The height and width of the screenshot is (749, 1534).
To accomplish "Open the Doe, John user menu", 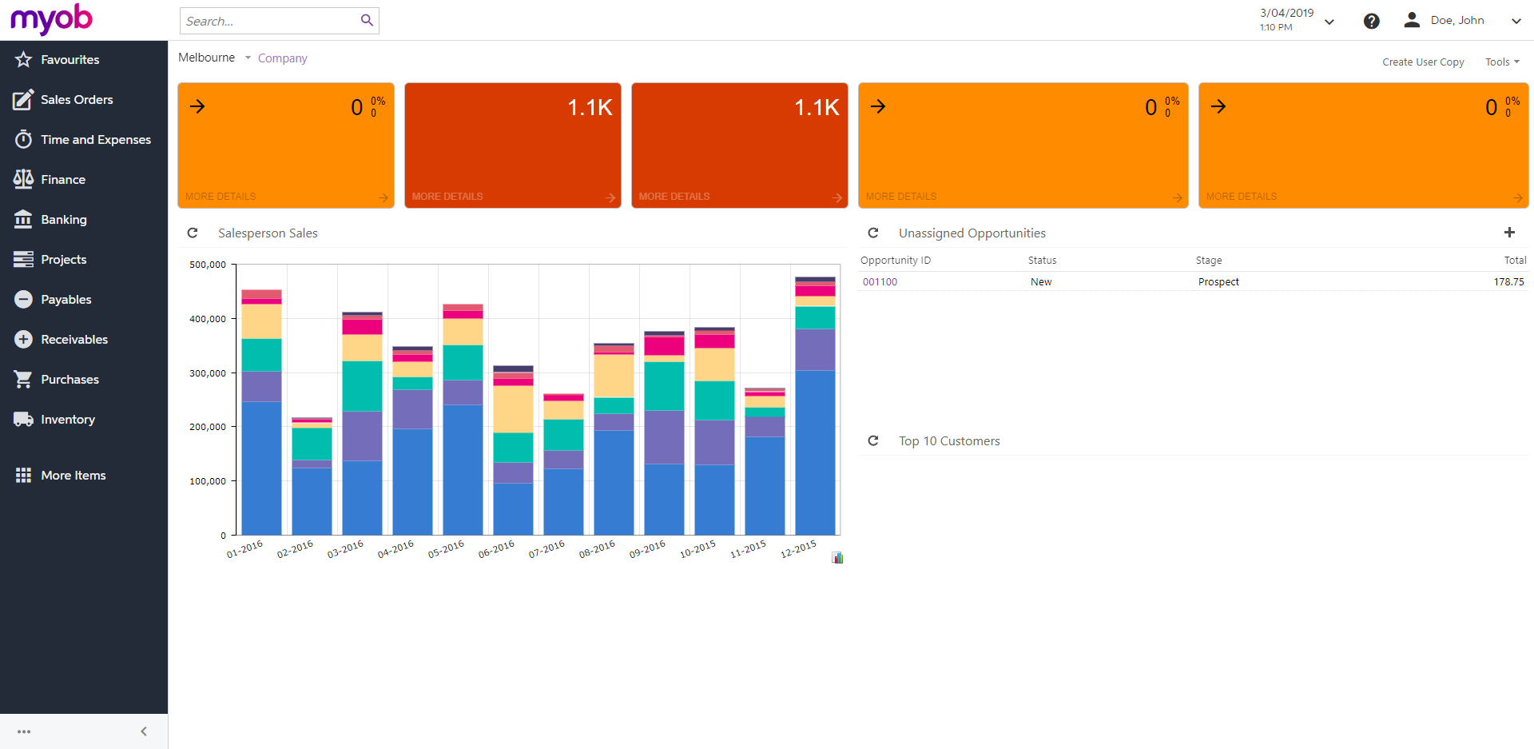I will tap(1458, 21).
